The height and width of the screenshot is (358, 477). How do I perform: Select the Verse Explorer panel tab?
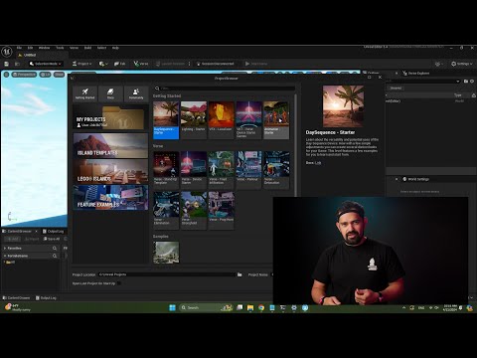416,73
